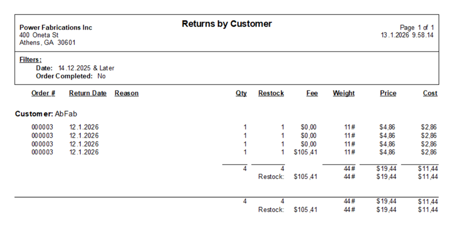Click the Customer: AbFab group heading
Viewport: 454px width, 235px height.
click(46, 114)
